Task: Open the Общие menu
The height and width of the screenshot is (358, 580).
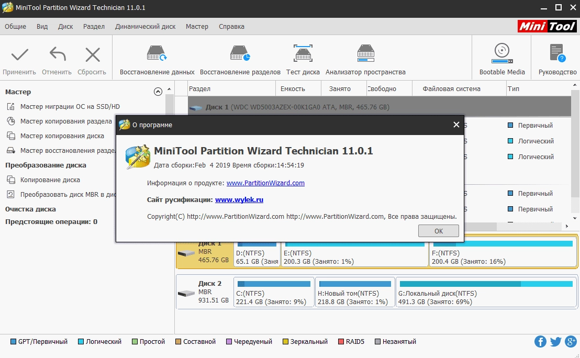Action: click(x=16, y=27)
